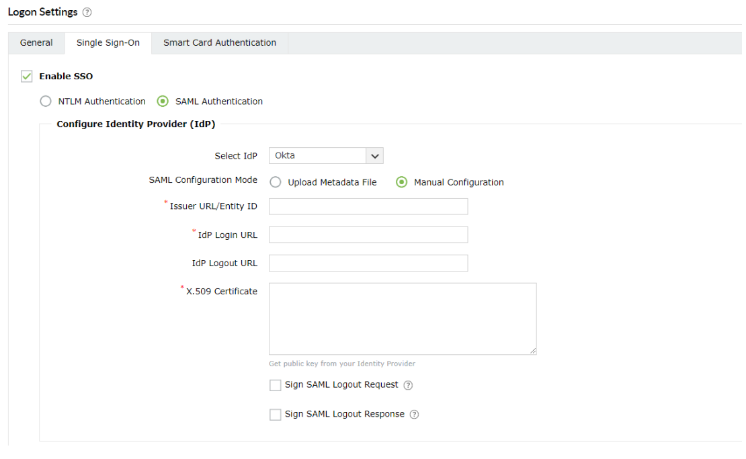Click the help icon beside Logon Settings
The height and width of the screenshot is (459, 746).
point(87,13)
